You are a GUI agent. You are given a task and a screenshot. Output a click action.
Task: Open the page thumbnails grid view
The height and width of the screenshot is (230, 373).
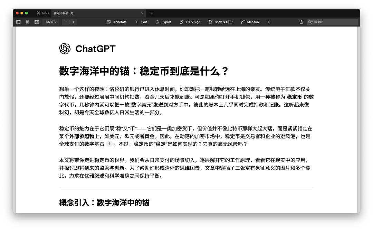[28, 22]
